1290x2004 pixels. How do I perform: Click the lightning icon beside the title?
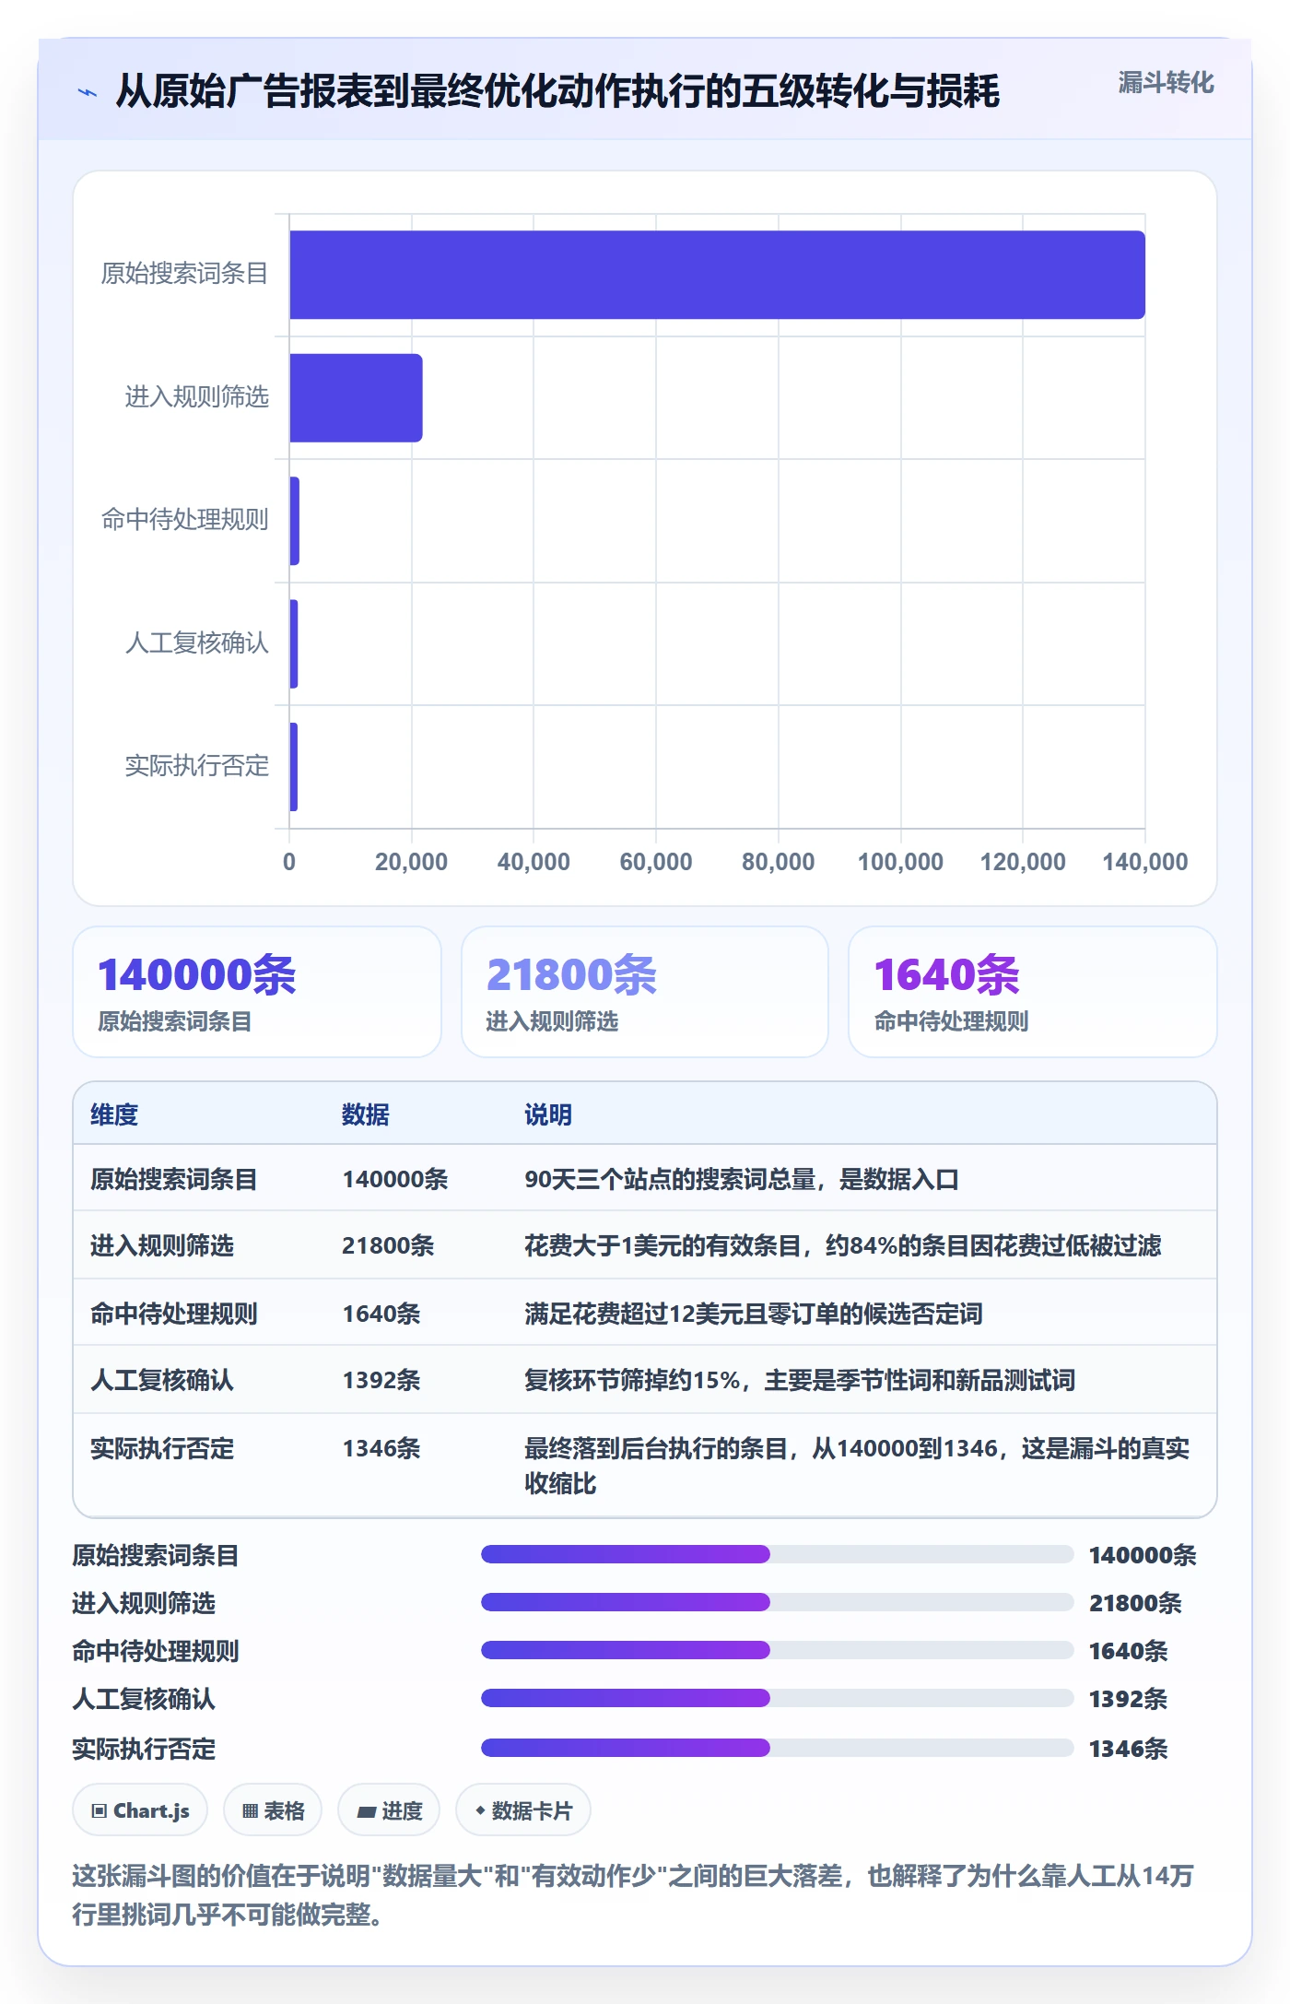click(x=88, y=92)
